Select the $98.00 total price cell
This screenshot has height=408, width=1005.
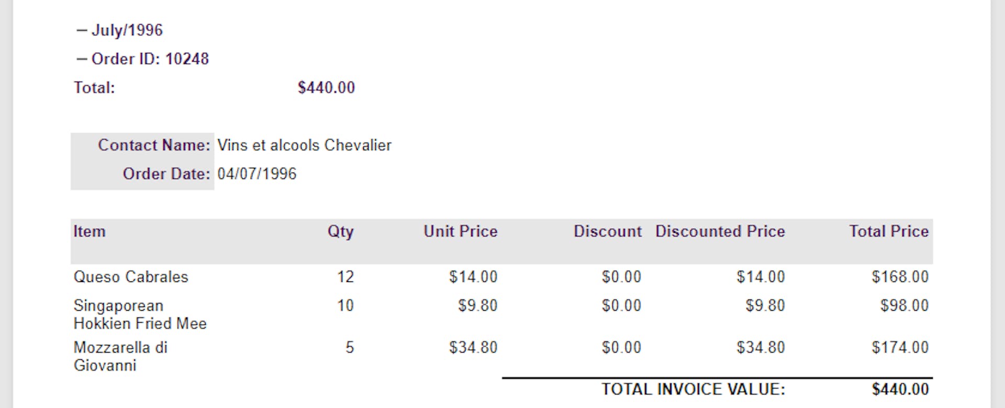click(904, 305)
